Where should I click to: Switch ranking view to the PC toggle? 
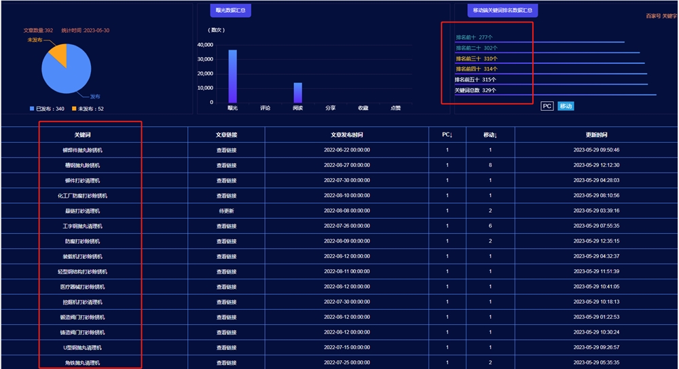(x=547, y=106)
